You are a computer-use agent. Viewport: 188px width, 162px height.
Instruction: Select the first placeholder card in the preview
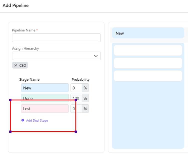pos(148,50)
